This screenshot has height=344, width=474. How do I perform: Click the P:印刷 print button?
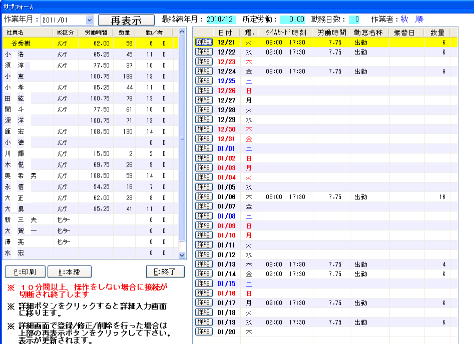click(25, 272)
